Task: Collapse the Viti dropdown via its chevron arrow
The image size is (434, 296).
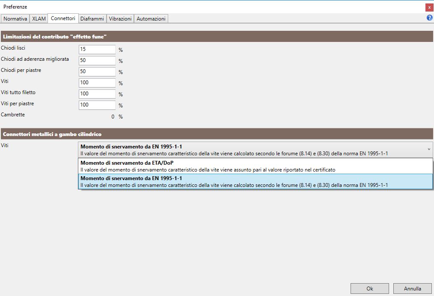Action: [429, 149]
